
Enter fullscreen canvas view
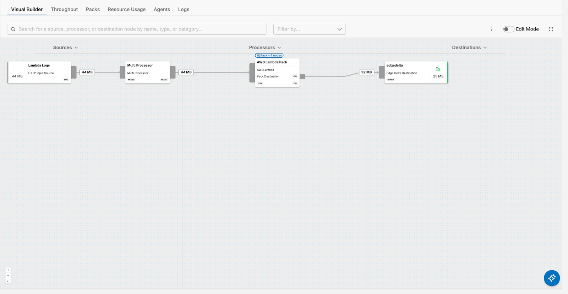(551, 29)
